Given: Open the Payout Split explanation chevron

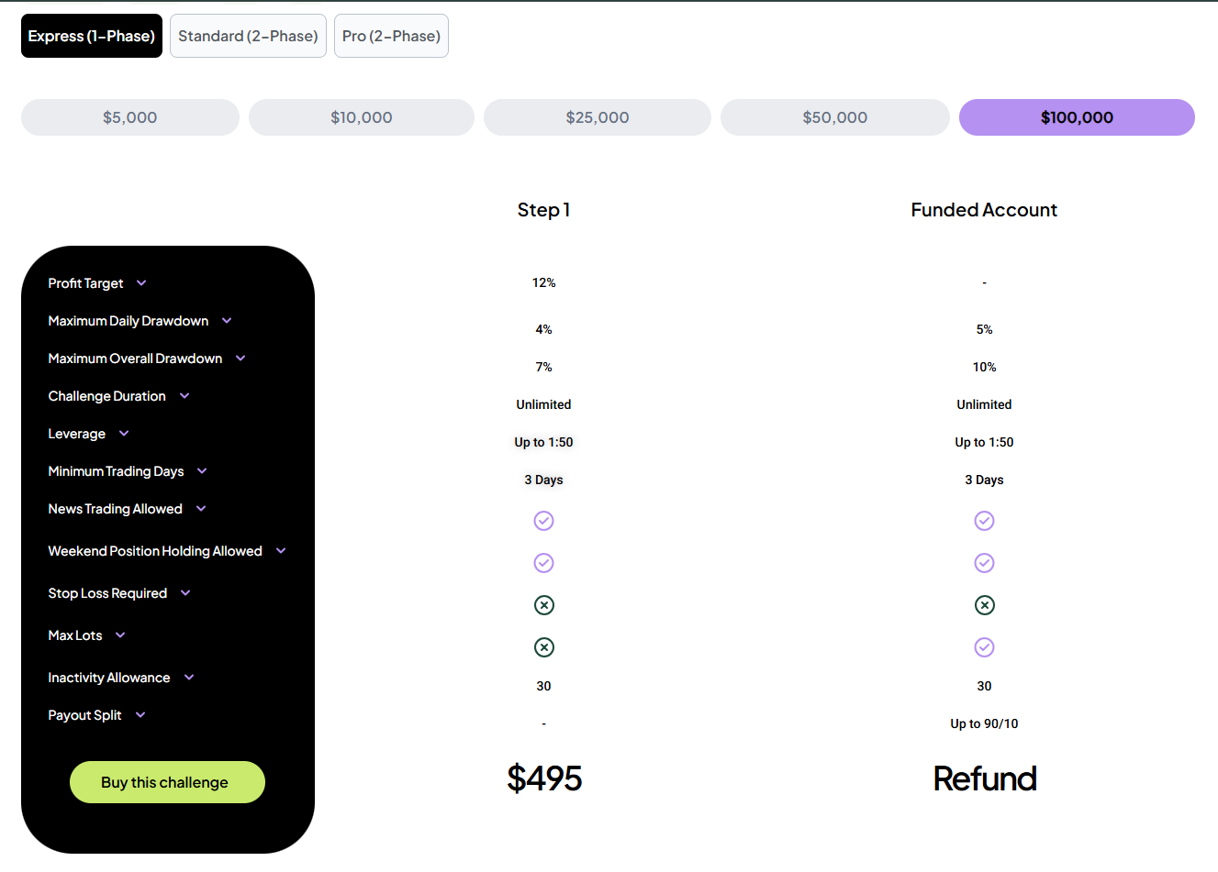Looking at the screenshot, I should (x=140, y=715).
